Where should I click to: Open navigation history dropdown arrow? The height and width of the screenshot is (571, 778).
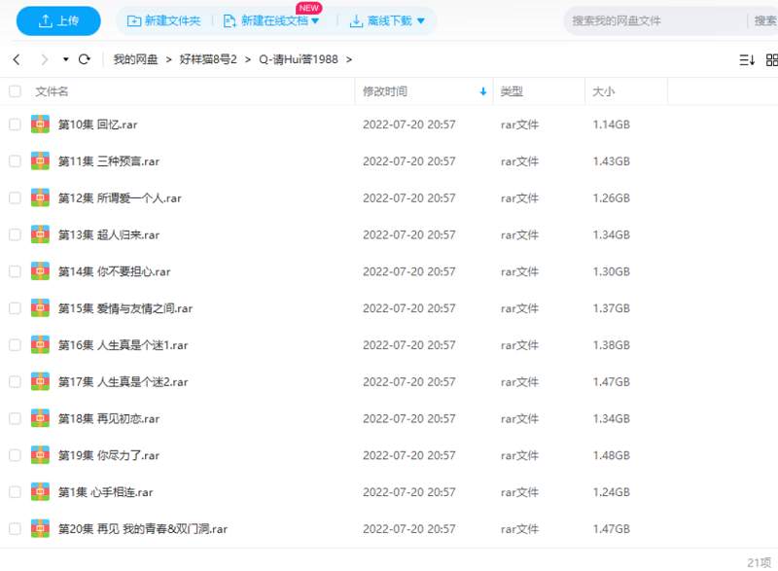65,59
